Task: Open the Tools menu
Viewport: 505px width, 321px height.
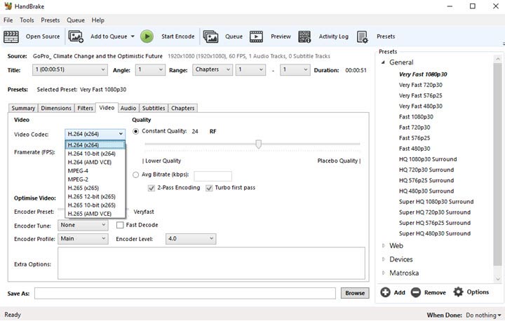Action: point(27,20)
